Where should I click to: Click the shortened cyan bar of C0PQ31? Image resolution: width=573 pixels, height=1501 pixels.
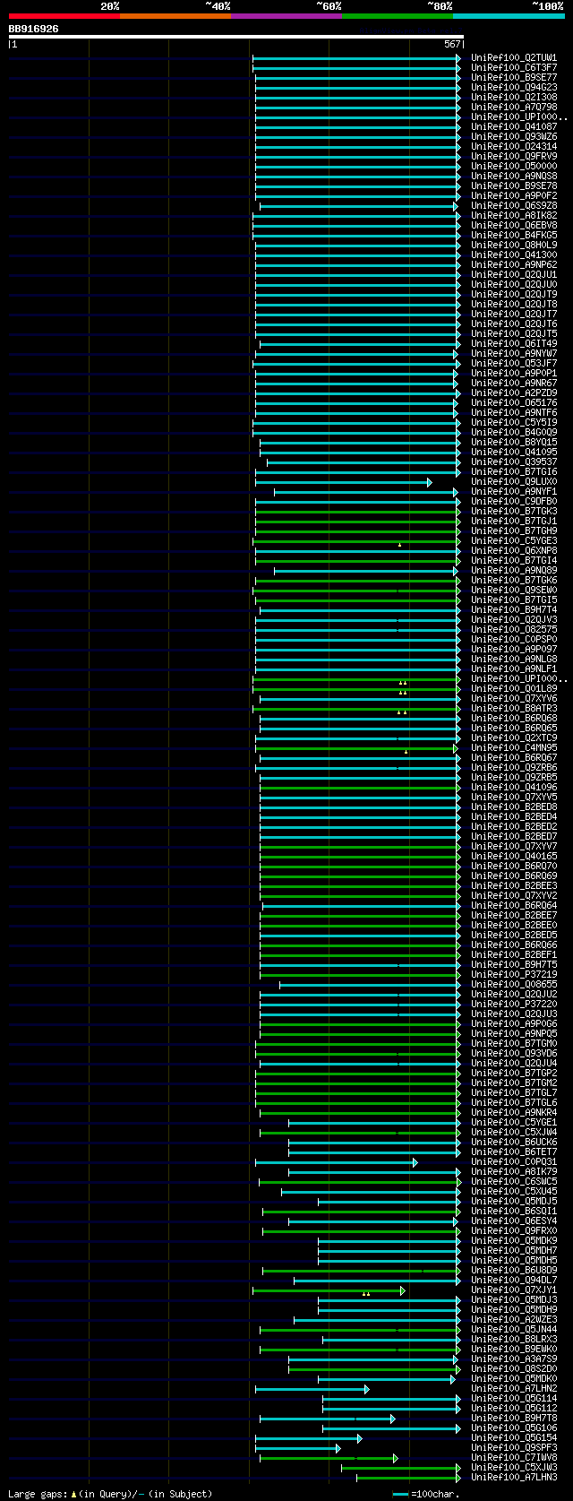pyautogui.click(x=336, y=1162)
